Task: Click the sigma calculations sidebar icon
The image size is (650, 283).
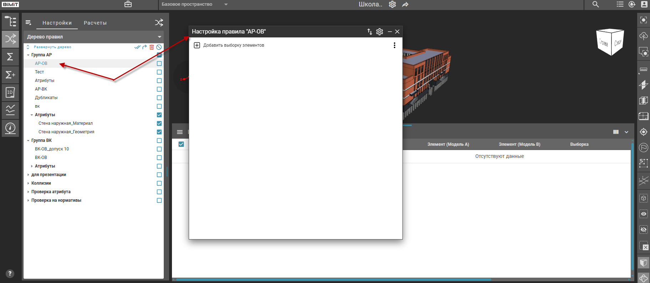Action: tap(10, 57)
